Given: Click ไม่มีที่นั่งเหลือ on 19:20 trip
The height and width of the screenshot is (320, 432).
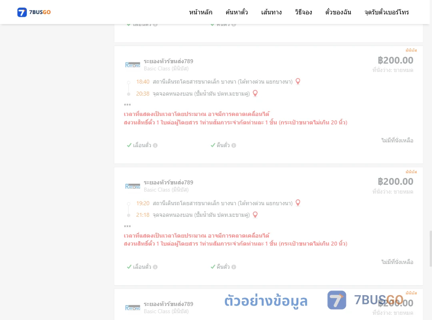Looking at the screenshot, I should tap(397, 262).
